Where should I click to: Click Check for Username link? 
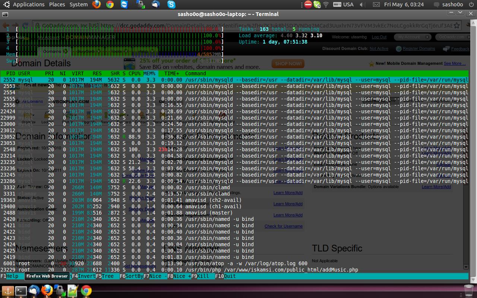284,226
